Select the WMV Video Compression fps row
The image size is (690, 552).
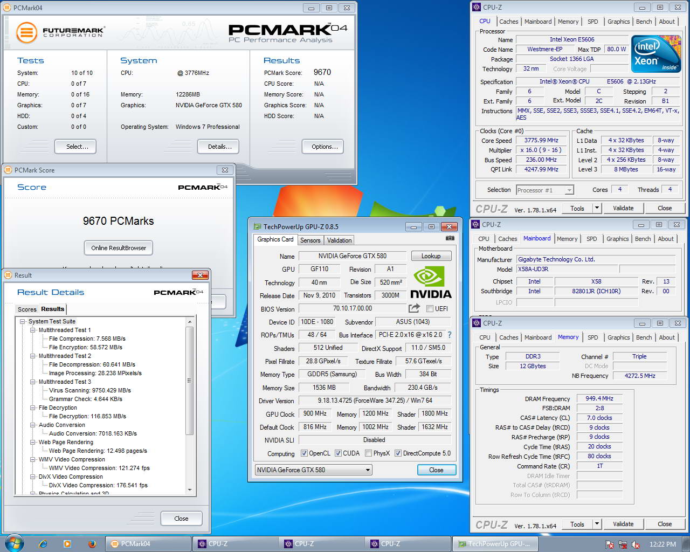tap(99, 468)
